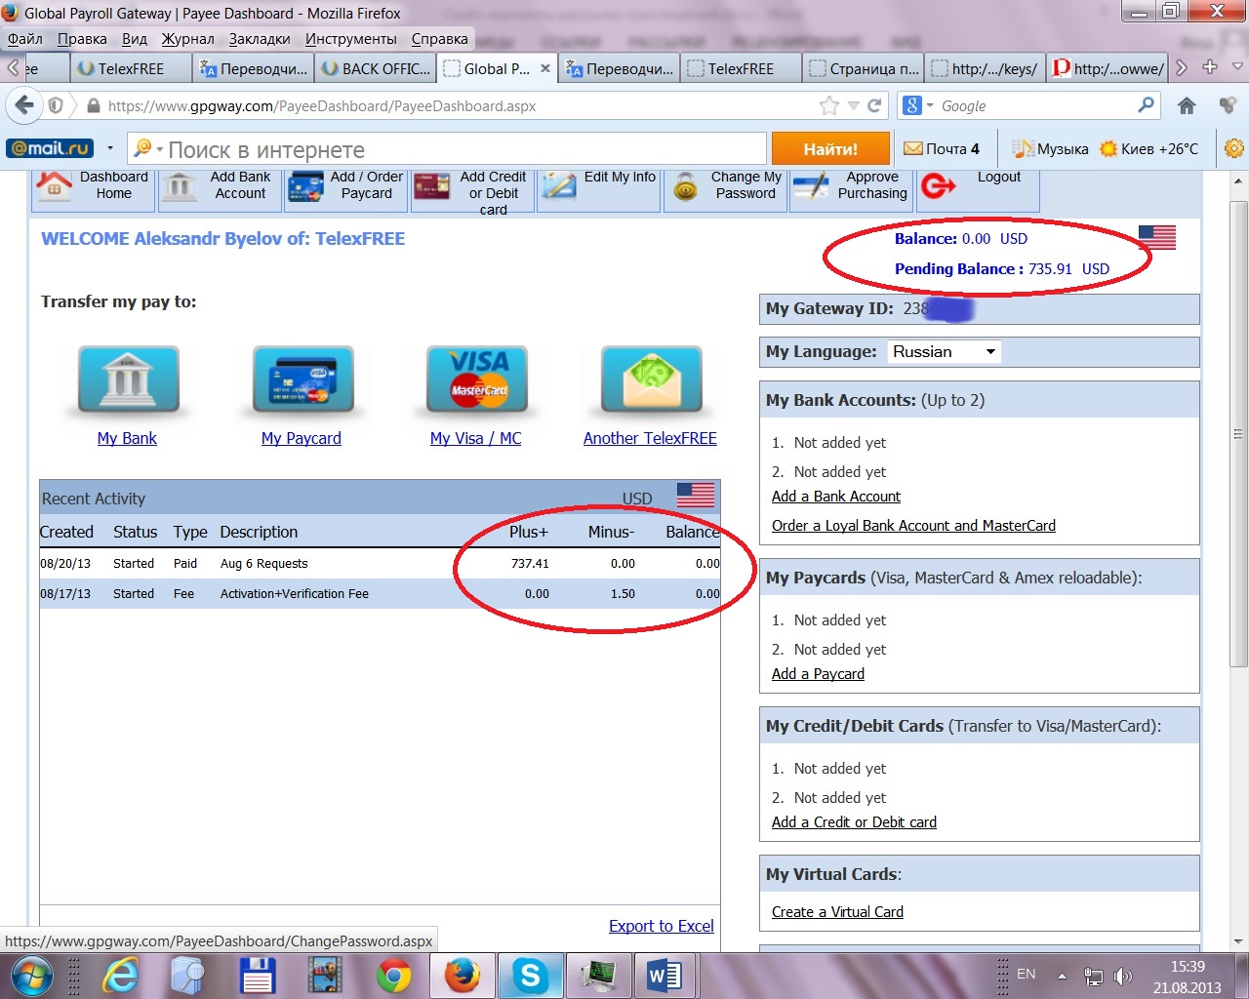Select the Visa MasterCard transfer icon
The width and height of the screenshot is (1249, 999).
(477, 380)
